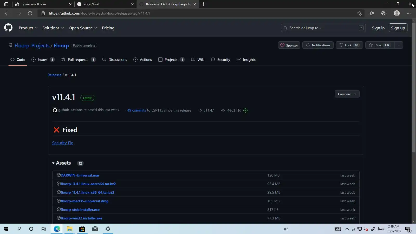Viewport: 416px width, 234px height.
Task: Open the repository Security tab
Action: tap(220, 60)
